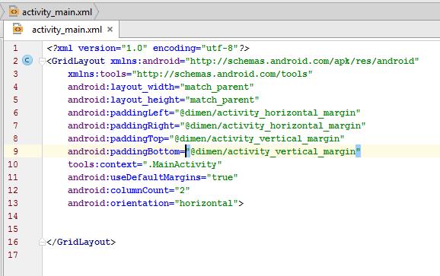Collapse fold marker beside closing GridLayout tag
The image size is (440, 276).
click(42, 242)
